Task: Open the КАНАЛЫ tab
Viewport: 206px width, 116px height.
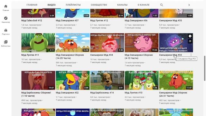Action: point(122,5)
